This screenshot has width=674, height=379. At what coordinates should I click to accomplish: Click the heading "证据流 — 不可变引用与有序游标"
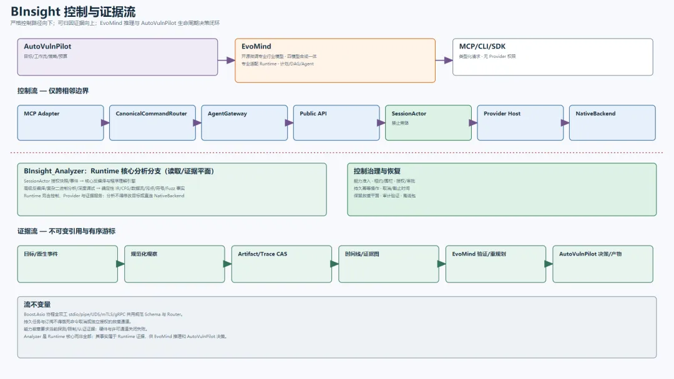pos(66,231)
